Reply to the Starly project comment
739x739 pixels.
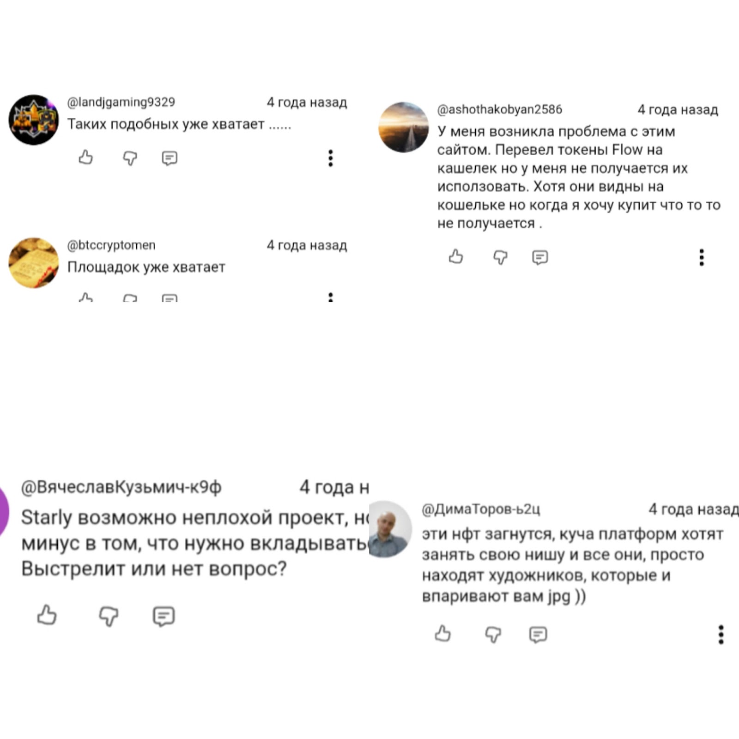(x=164, y=616)
